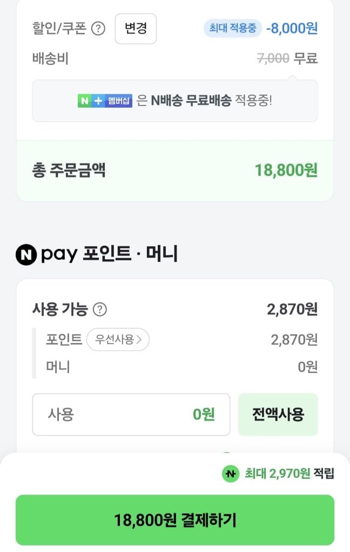Click the help icon beside 할인/쿠폰
Viewport: 350px width, 552px height.
98,29
